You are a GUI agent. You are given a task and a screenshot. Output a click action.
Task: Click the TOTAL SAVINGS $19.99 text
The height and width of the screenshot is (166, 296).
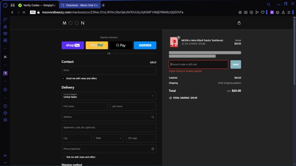pos(185,98)
